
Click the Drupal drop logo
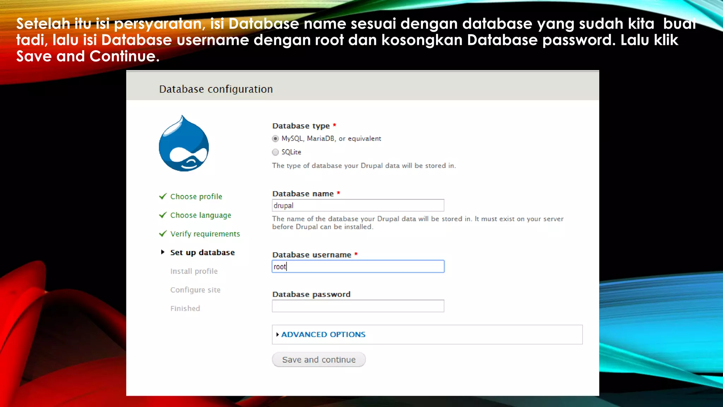tap(184, 143)
